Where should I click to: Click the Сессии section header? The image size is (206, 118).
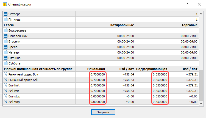click(10, 25)
